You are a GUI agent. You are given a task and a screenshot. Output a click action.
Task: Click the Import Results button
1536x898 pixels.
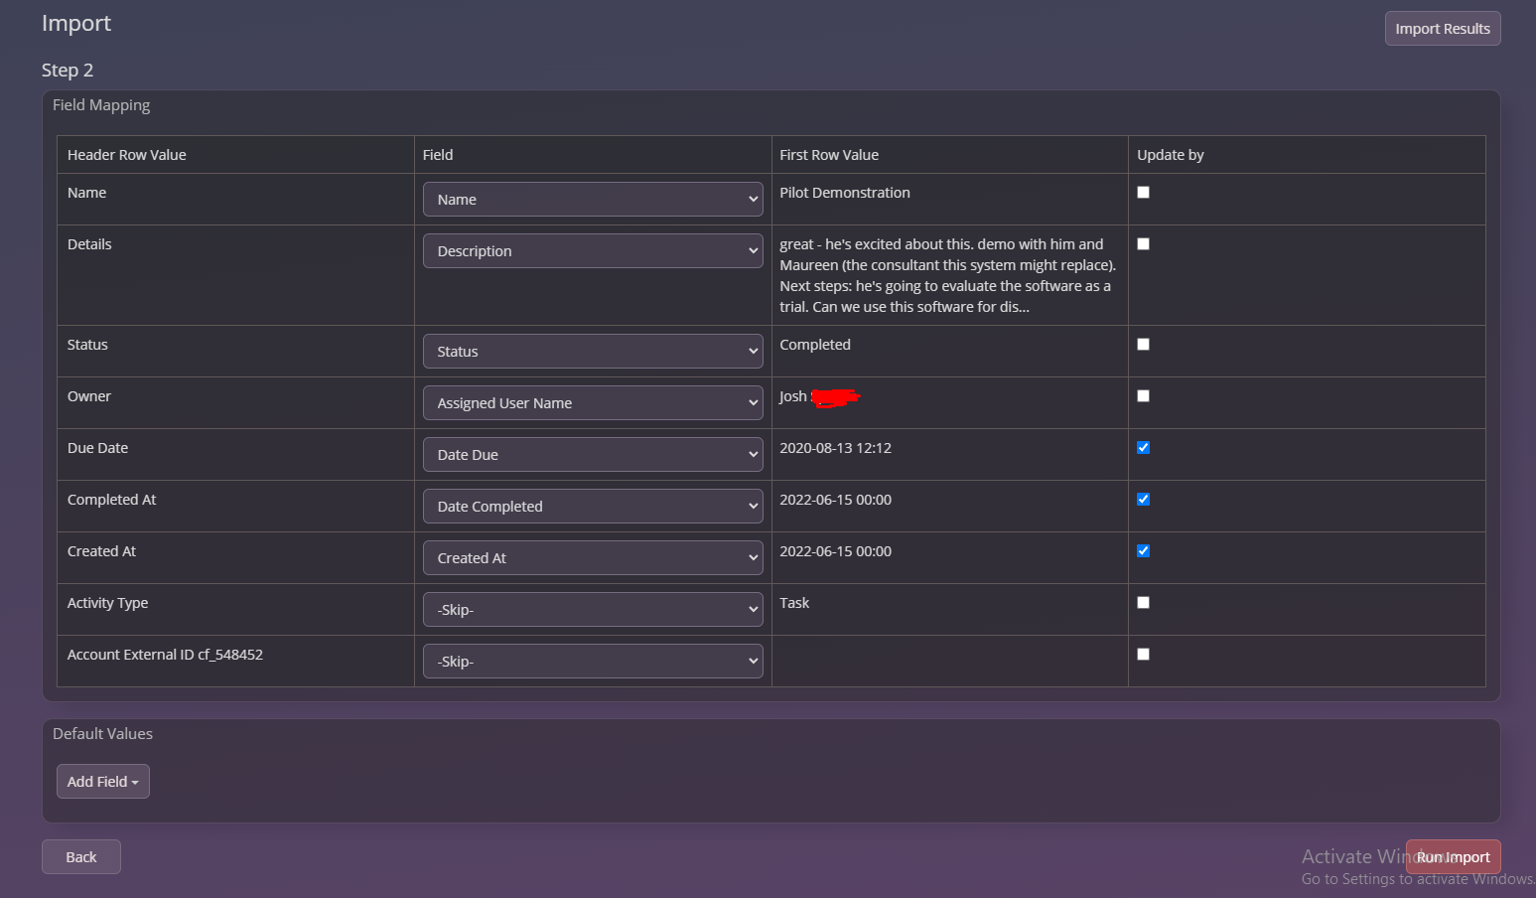[x=1443, y=29]
